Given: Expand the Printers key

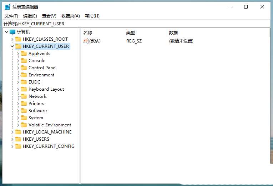Looking at the screenshot, I should pyautogui.click(x=18, y=104).
